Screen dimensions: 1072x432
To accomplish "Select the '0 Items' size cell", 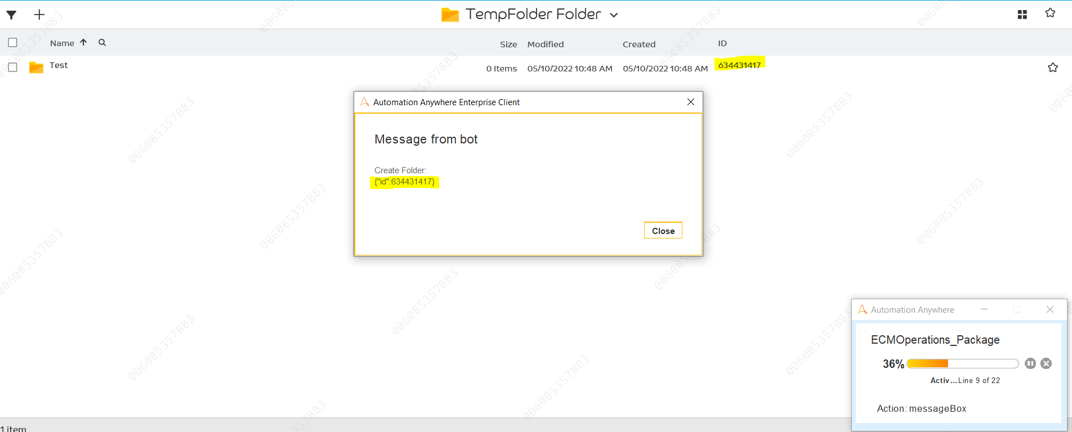I will click(x=502, y=69).
